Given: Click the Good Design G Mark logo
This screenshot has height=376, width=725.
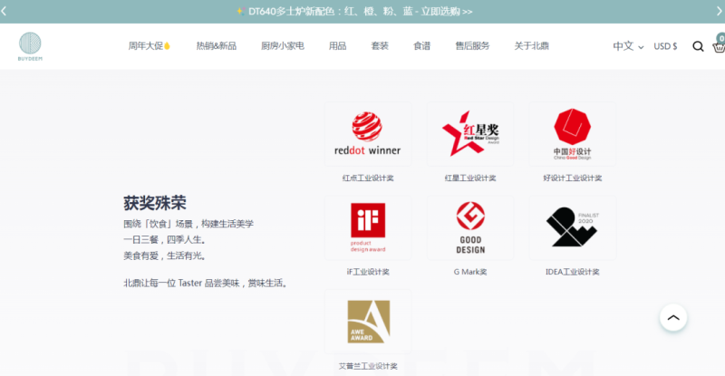Looking at the screenshot, I should [x=469, y=228].
